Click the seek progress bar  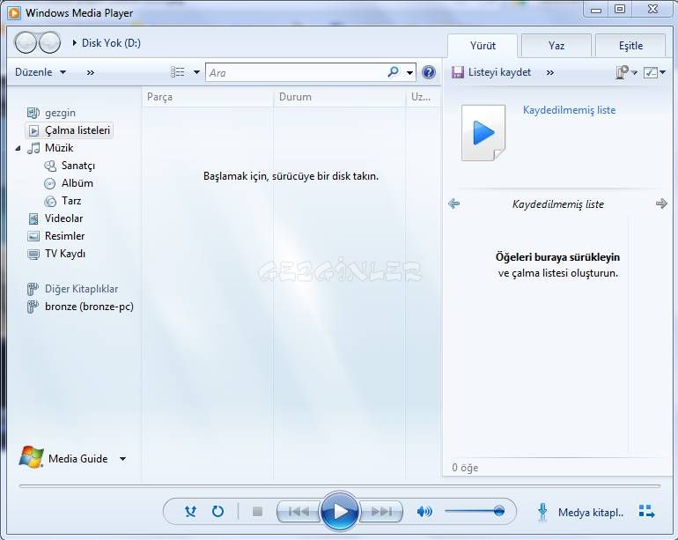click(x=340, y=486)
